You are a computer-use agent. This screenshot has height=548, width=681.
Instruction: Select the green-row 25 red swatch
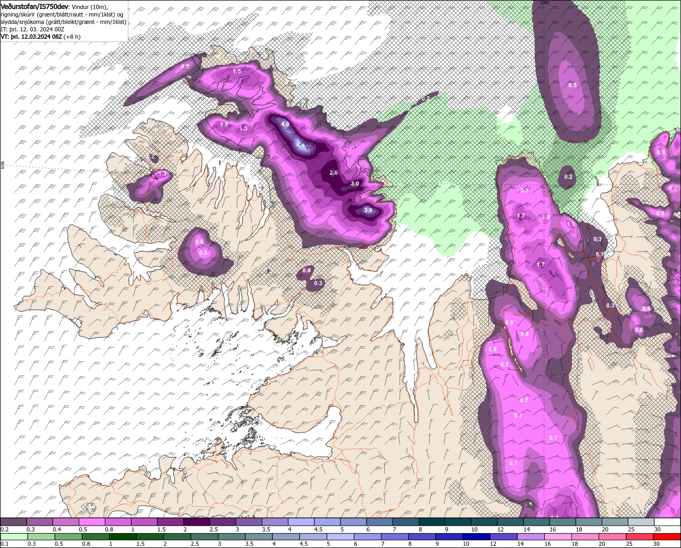pos(640,537)
